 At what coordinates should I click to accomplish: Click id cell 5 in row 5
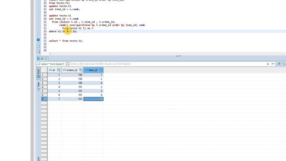55,91
